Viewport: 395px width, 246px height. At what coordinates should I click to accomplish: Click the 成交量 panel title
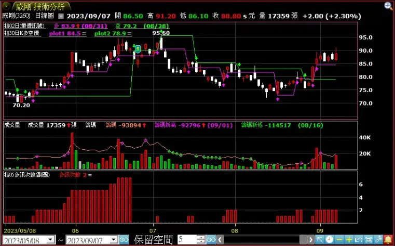click(12, 125)
